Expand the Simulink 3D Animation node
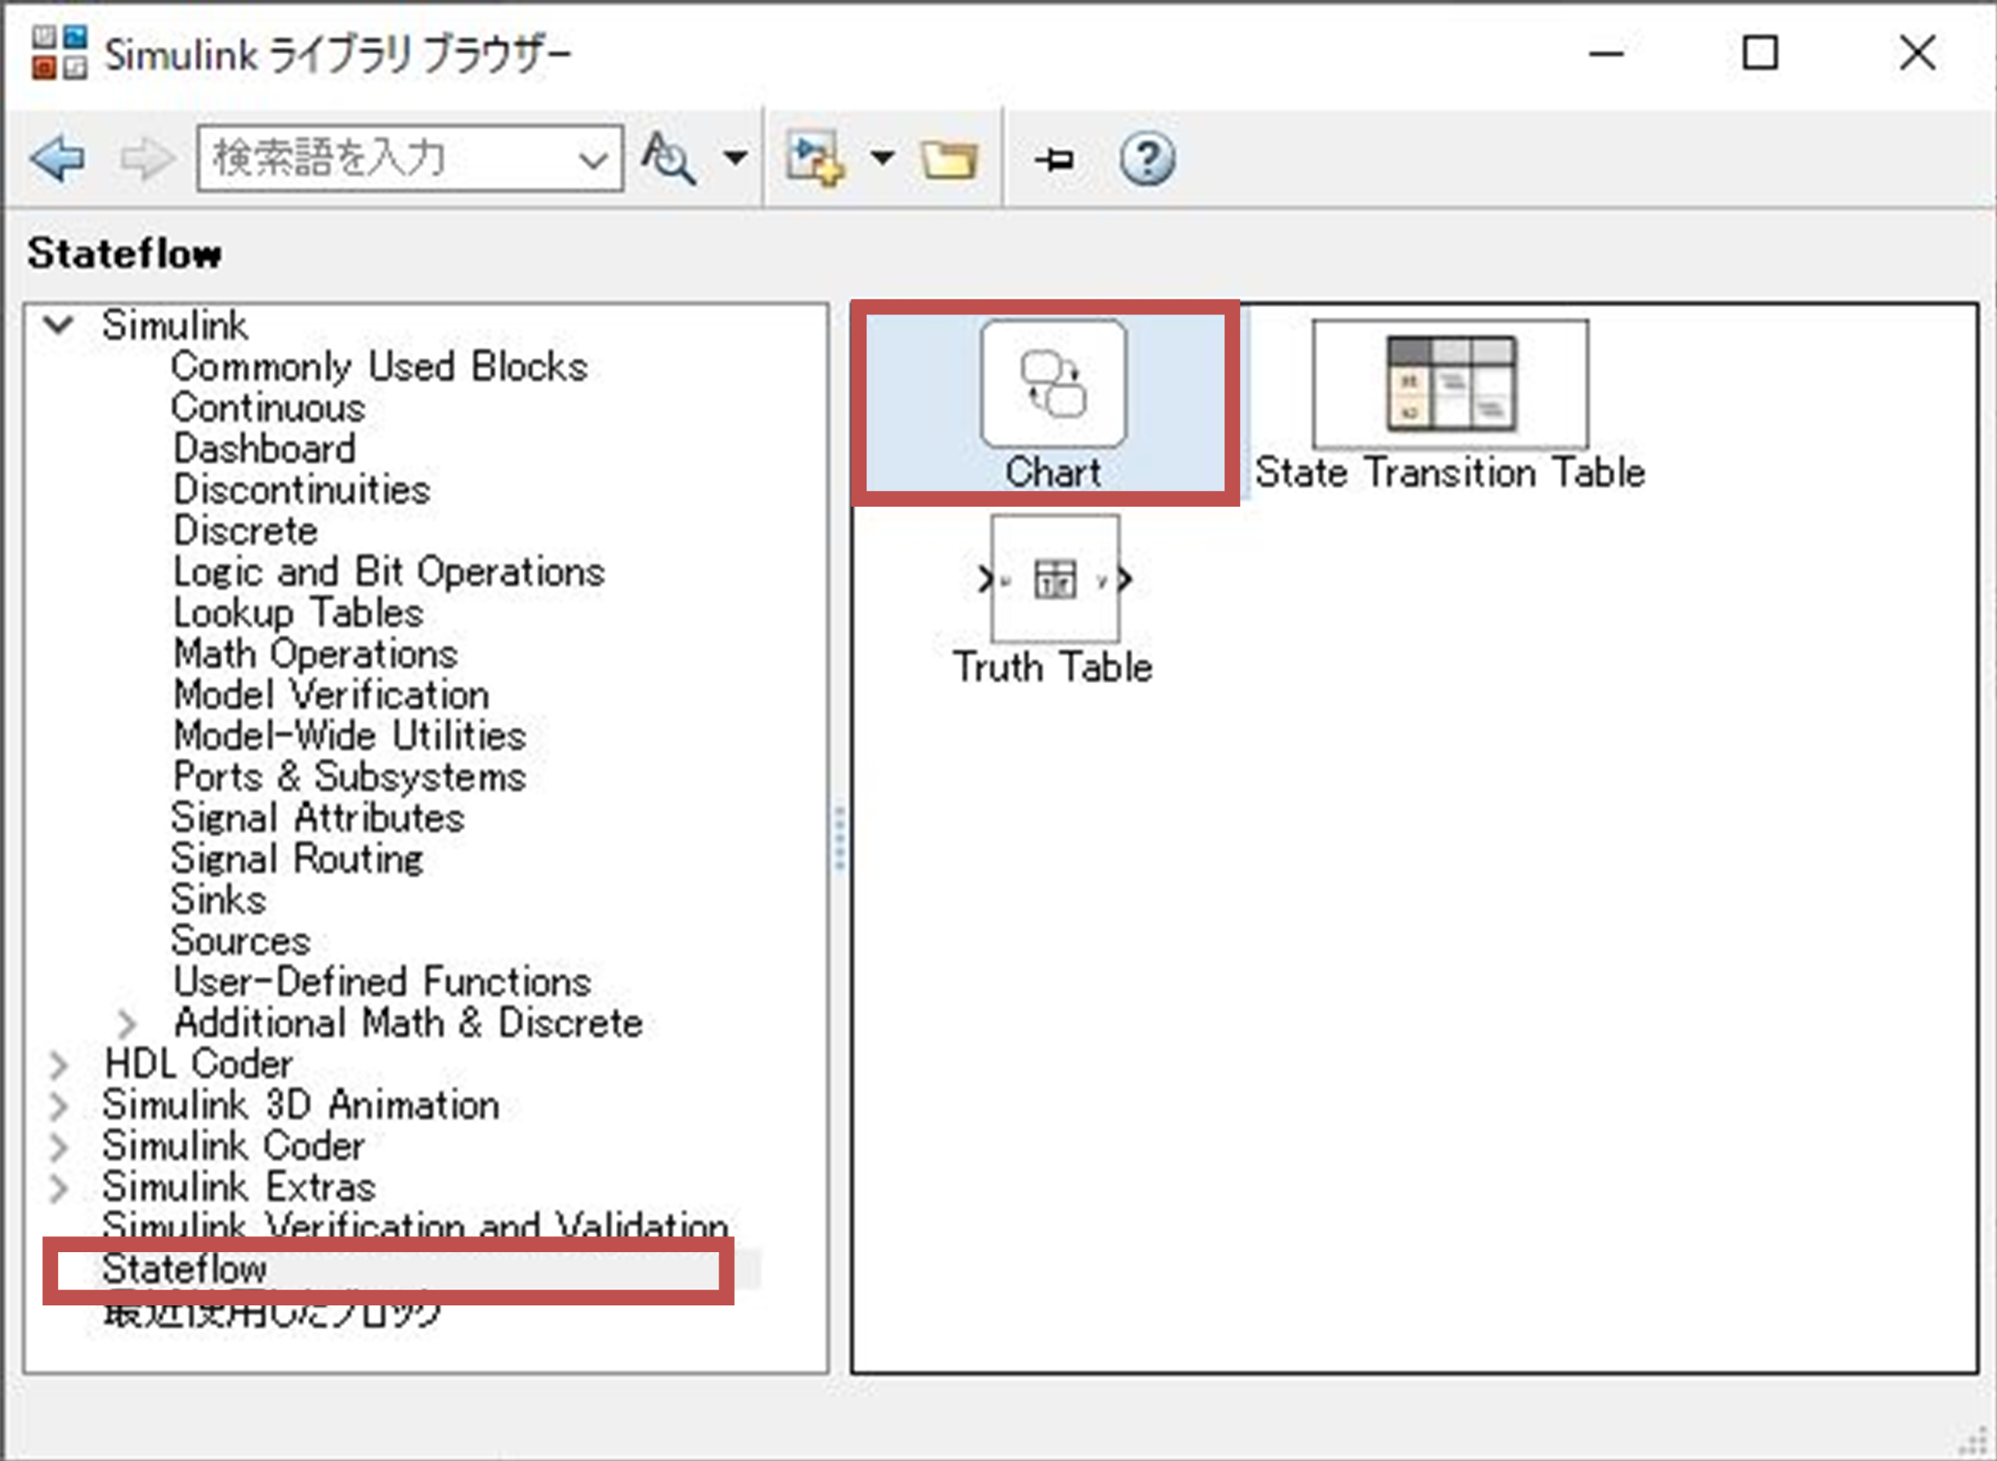Screen dimensions: 1997x1461 [58, 1106]
